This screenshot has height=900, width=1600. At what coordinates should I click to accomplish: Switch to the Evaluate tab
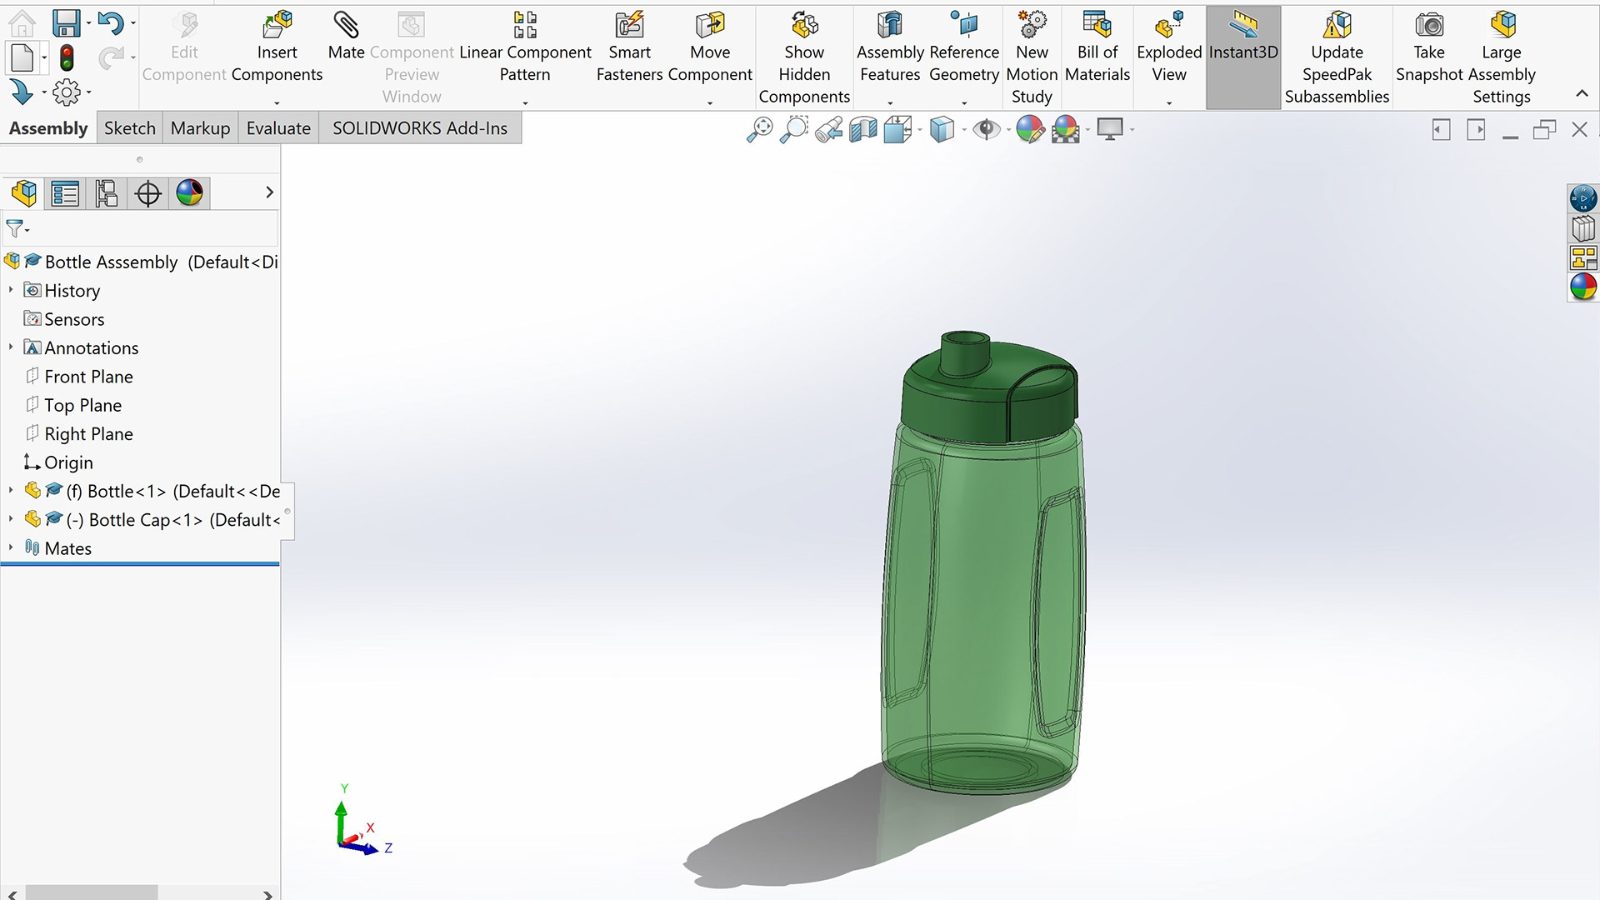pos(277,128)
